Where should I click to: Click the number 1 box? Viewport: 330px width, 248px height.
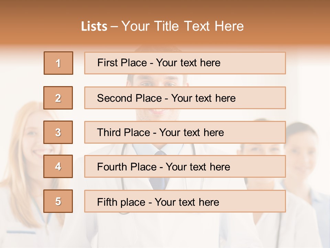(58, 63)
